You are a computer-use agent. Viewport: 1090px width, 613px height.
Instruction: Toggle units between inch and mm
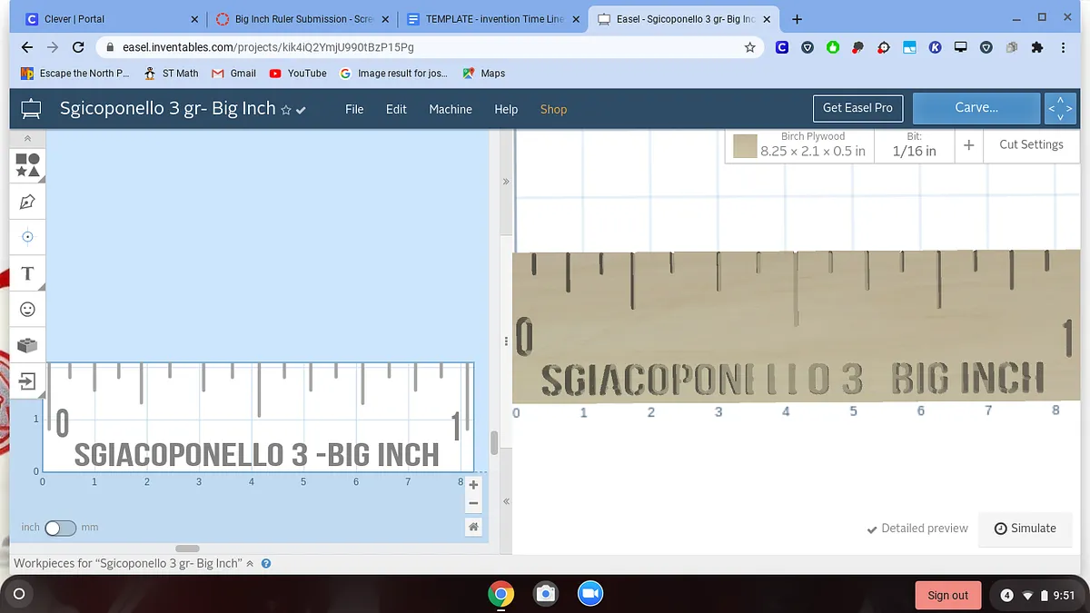(x=60, y=528)
